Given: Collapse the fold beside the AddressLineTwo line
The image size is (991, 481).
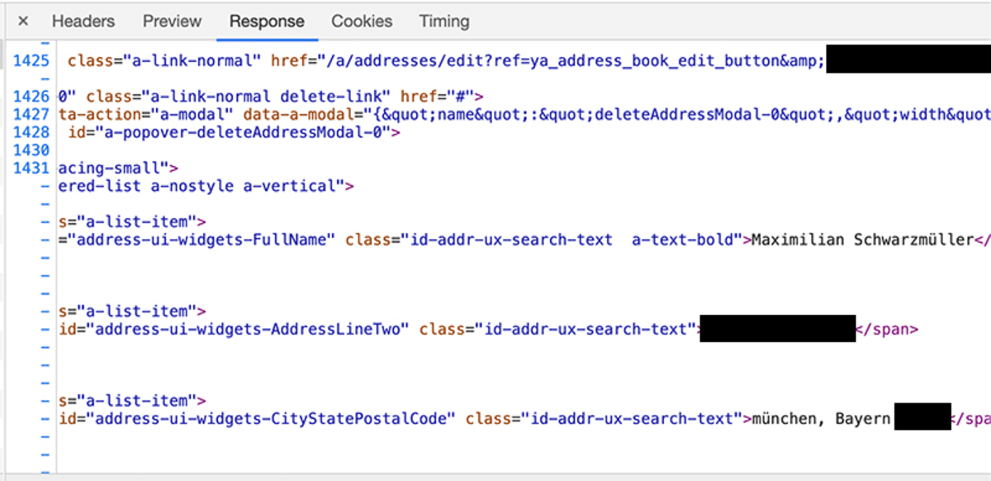Looking at the screenshot, I should 45,328.
